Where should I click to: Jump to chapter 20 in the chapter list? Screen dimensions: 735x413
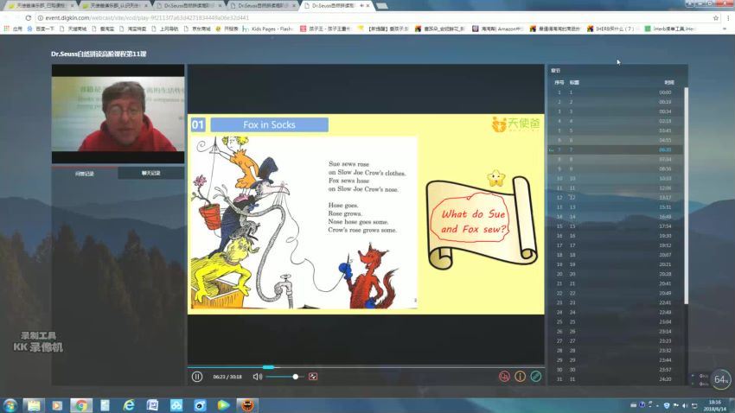point(615,274)
